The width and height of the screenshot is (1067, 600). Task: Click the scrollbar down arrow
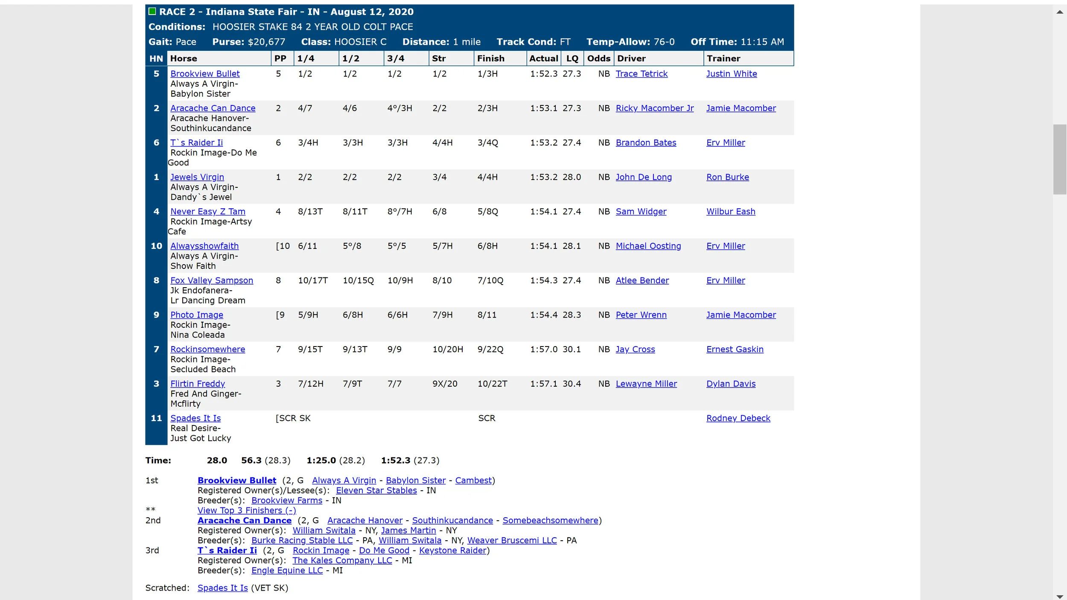click(x=1059, y=596)
